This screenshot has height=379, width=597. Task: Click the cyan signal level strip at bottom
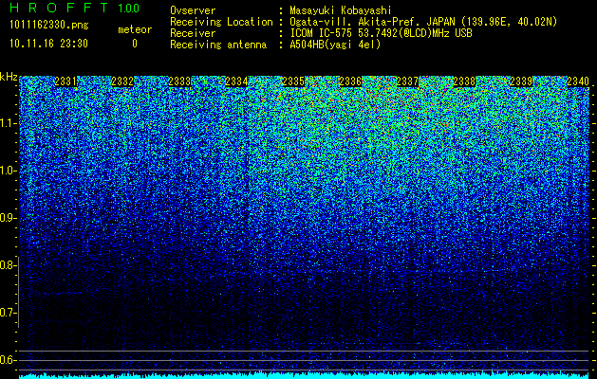(x=305, y=376)
